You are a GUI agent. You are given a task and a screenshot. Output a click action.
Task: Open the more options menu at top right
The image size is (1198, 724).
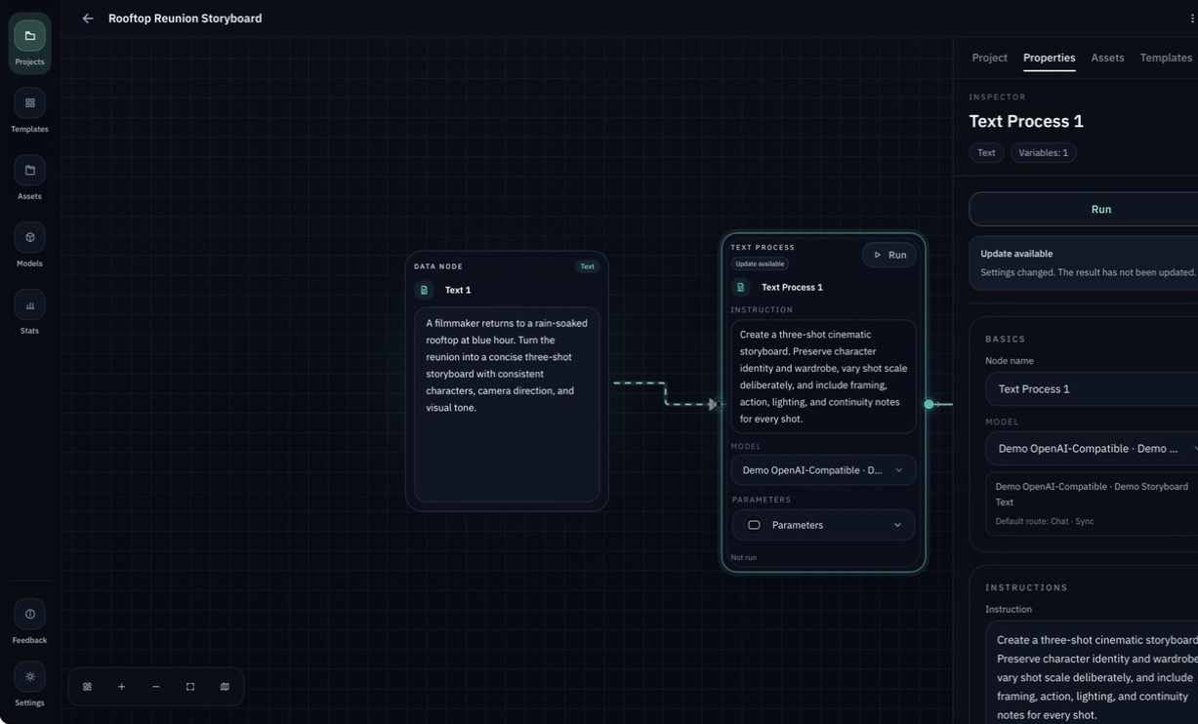[x=1192, y=19]
